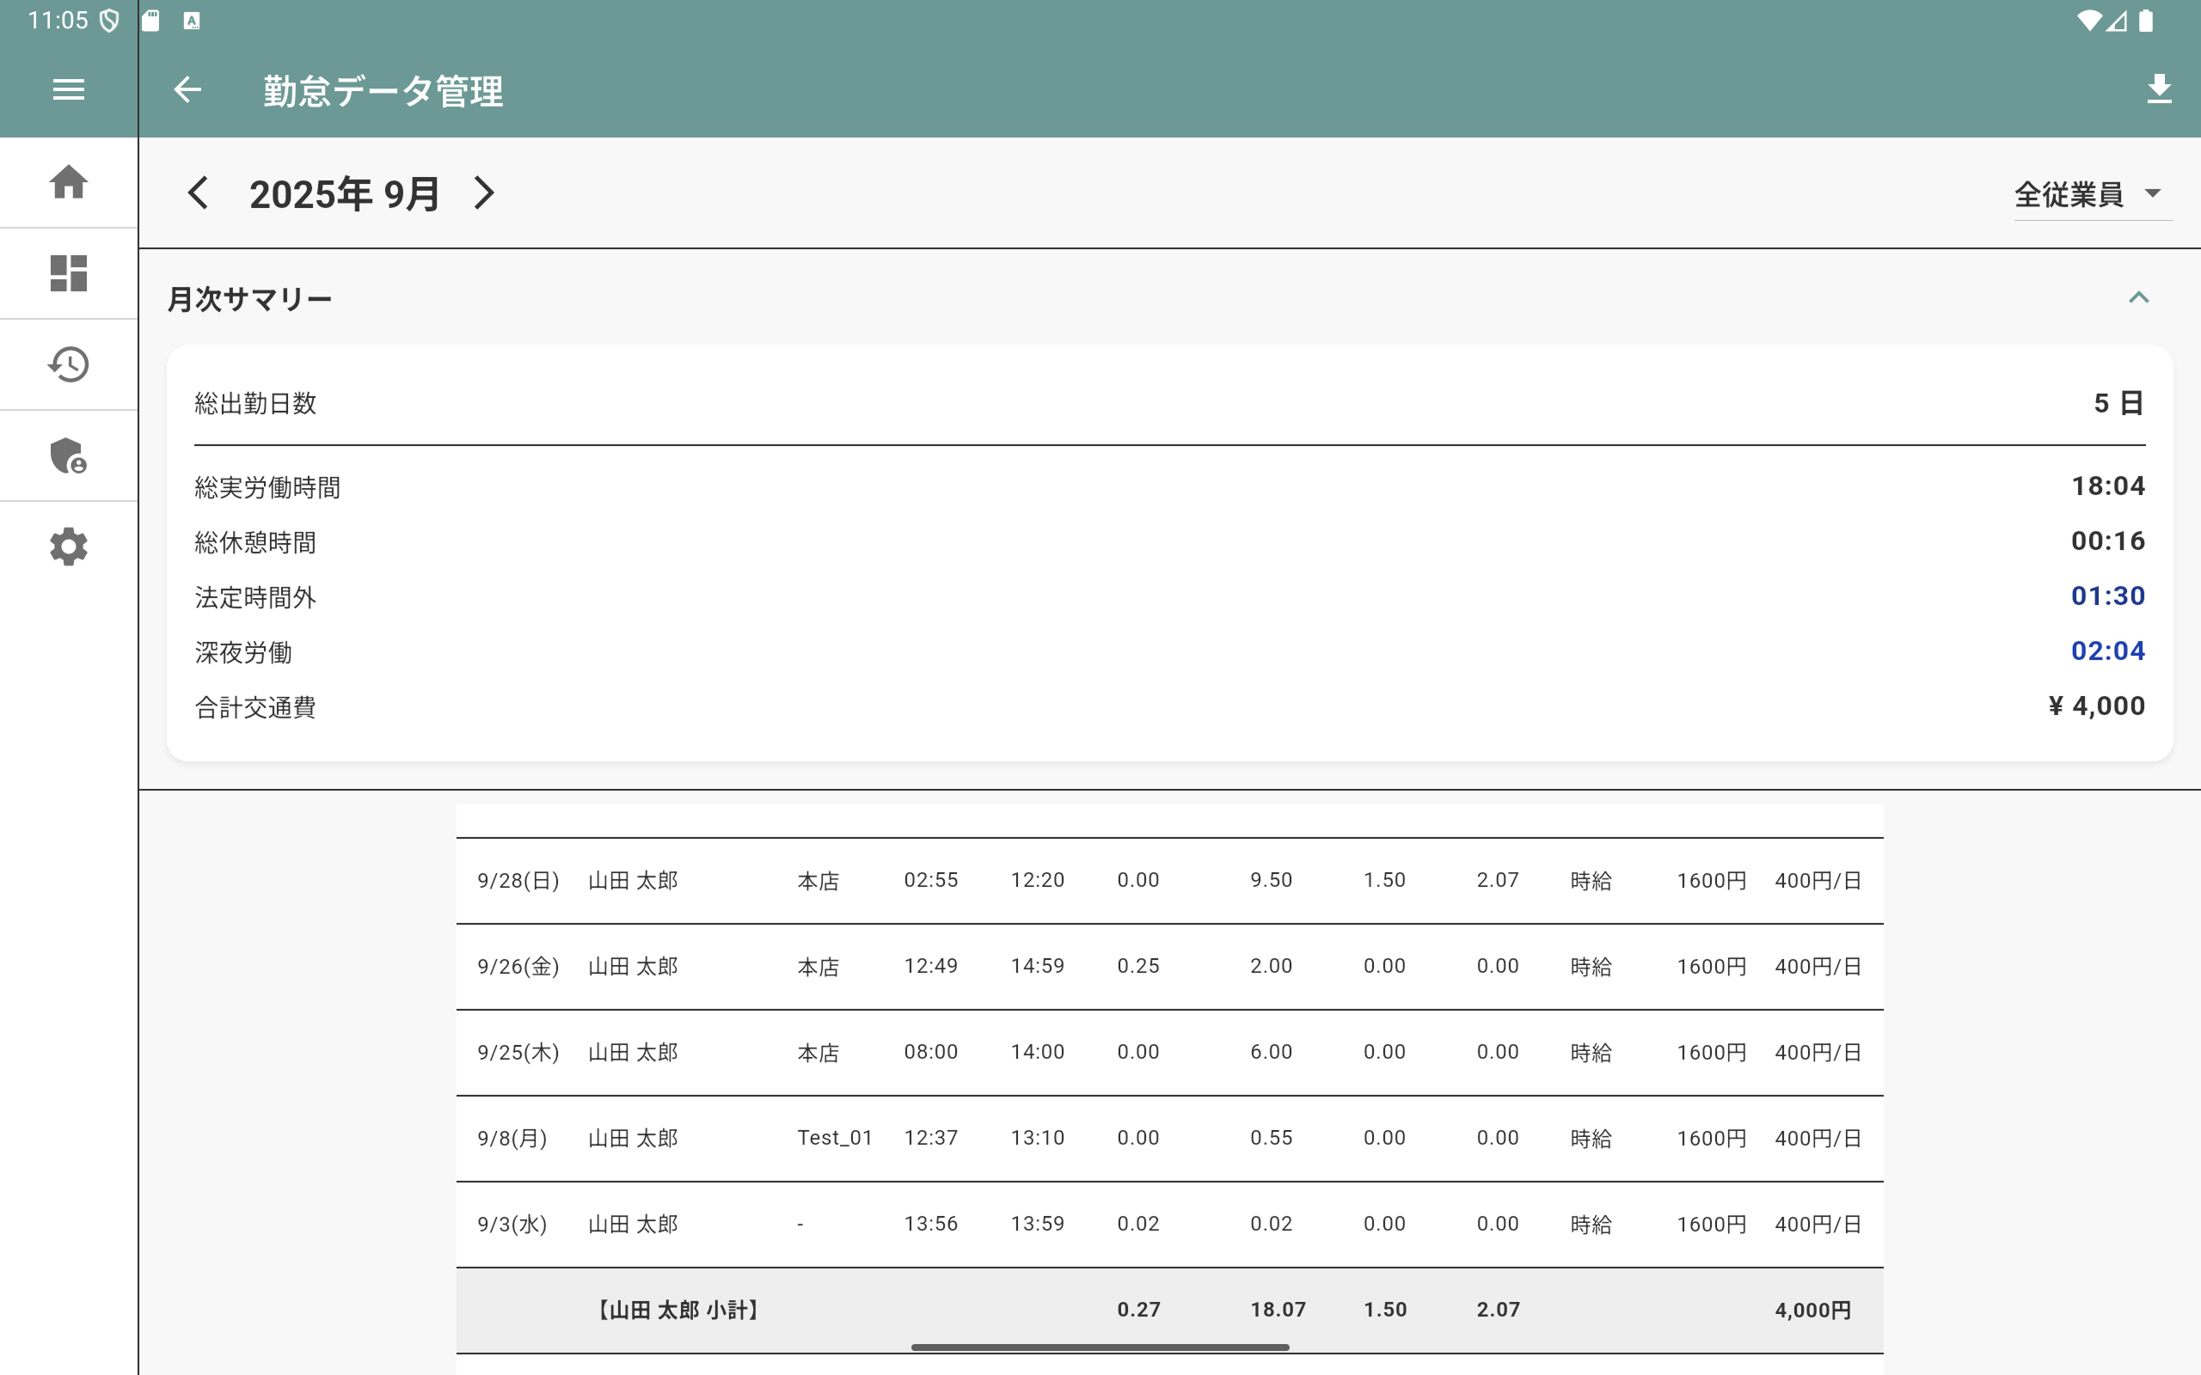The width and height of the screenshot is (2201, 1375).
Task: Collapse the 月次サマリー summary panel
Action: click(2139, 298)
